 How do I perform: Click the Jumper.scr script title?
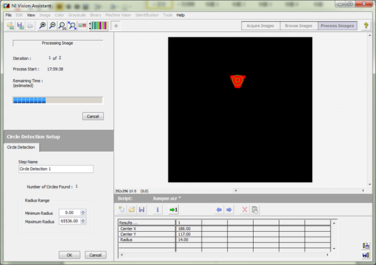167,199
